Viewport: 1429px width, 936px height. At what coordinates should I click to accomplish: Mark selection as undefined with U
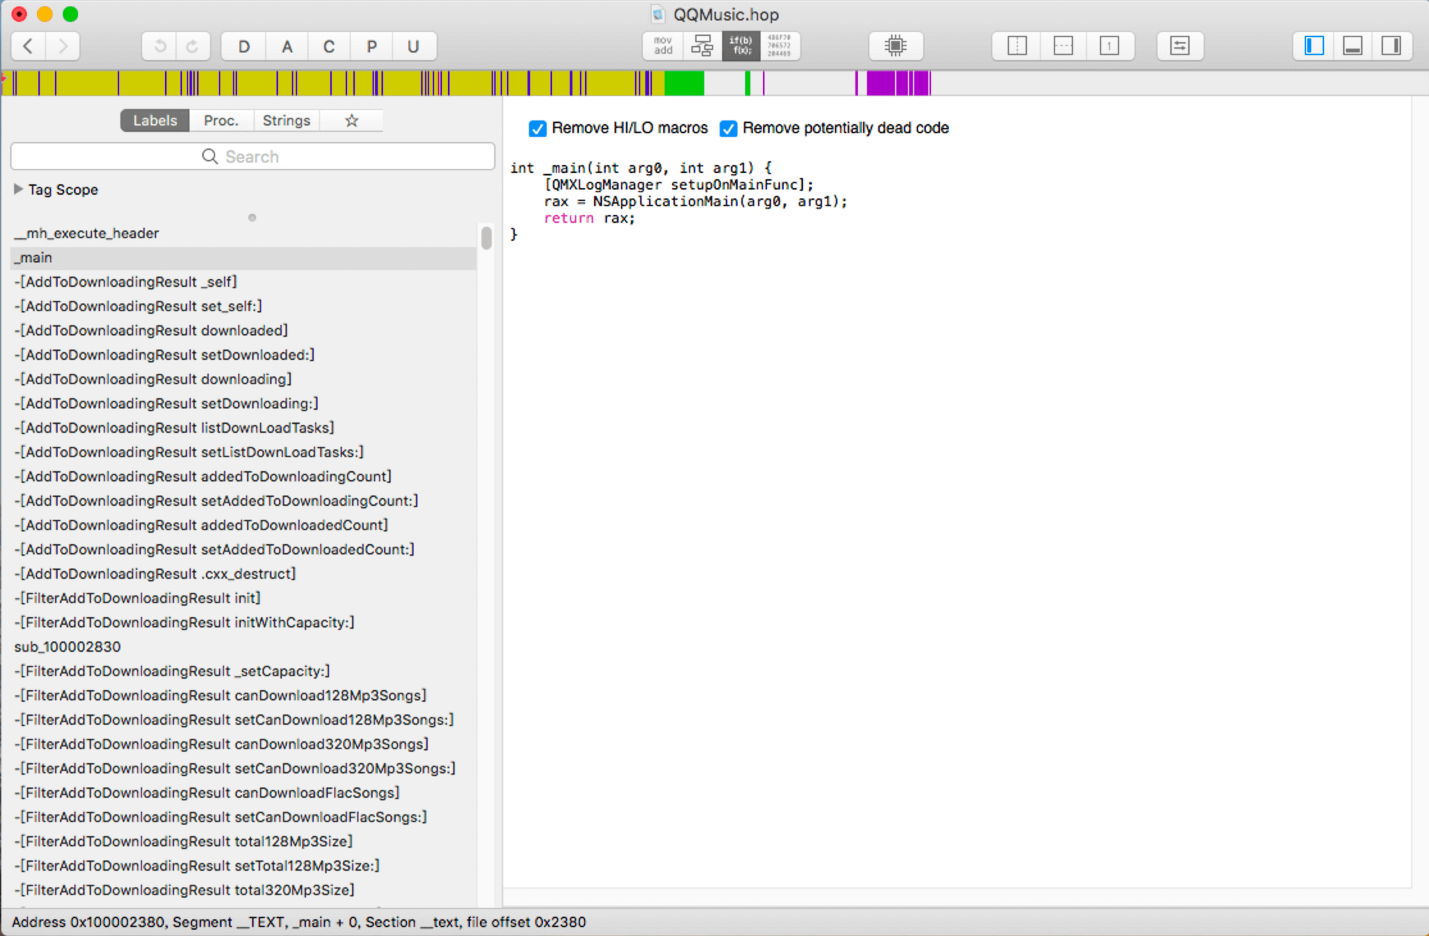(414, 46)
